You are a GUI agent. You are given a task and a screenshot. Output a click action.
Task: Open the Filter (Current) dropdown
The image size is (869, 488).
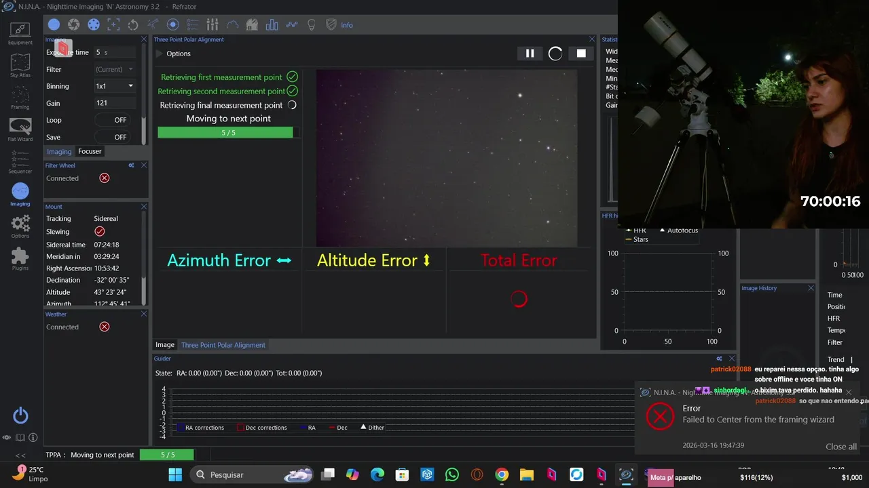pyautogui.click(x=114, y=69)
